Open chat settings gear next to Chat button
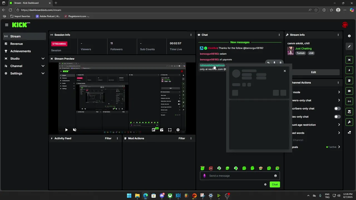This screenshot has height=200, width=356. click(x=265, y=184)
